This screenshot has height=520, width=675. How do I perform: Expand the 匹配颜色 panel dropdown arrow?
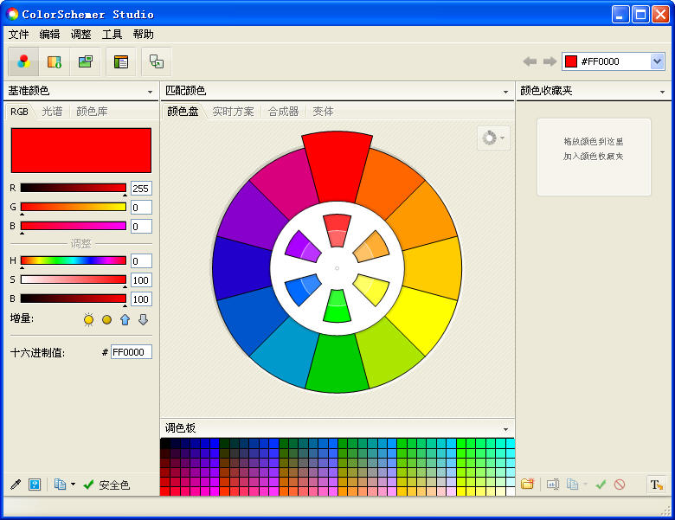pyautogui.click(x=505, y=92)
